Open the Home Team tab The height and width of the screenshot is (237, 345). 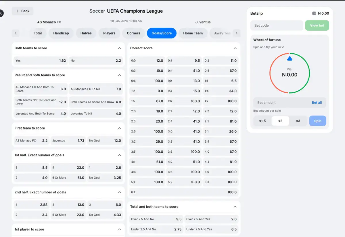pos(193,33)
